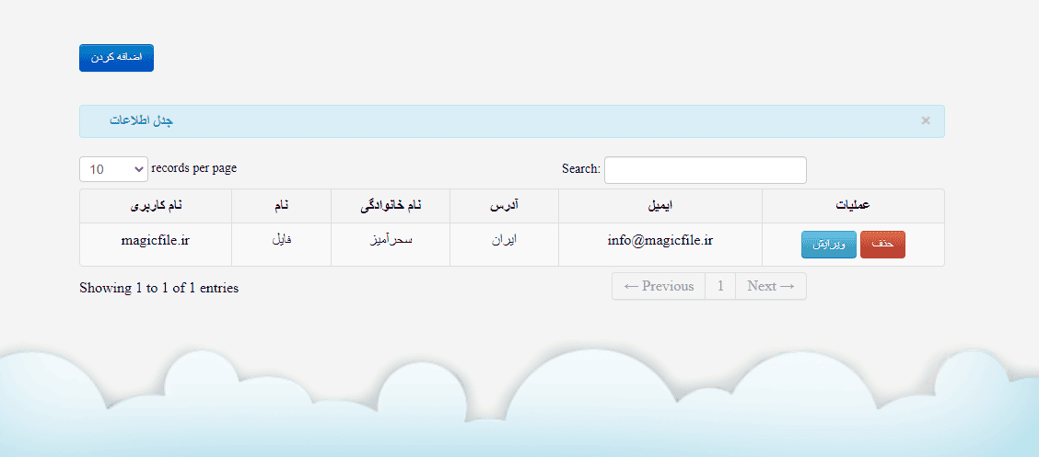Click the blue ویرایش (Edit) button
Image resolution: width=1039 pixels, height=457 pixels.
click(828, 245)
